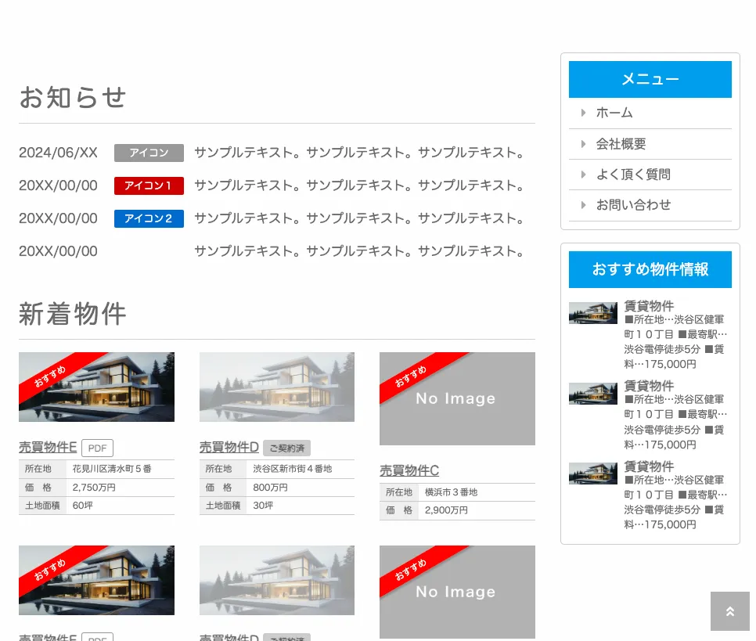Viewport: 756px width, 641px height.
Task: Go to 会社概要 from the menu
Action: pyautogui.click(x=621, y=144)
